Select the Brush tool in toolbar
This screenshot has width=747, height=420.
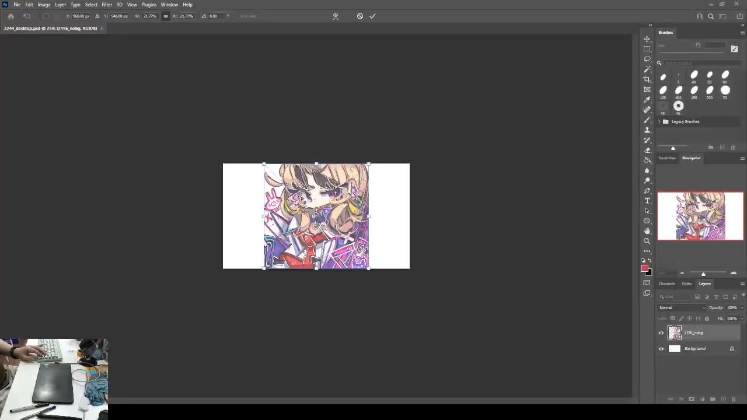(x=647, y=120)
